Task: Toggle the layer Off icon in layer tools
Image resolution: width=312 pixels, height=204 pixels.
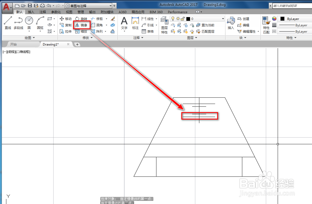Action: click(x=173, y=25)
